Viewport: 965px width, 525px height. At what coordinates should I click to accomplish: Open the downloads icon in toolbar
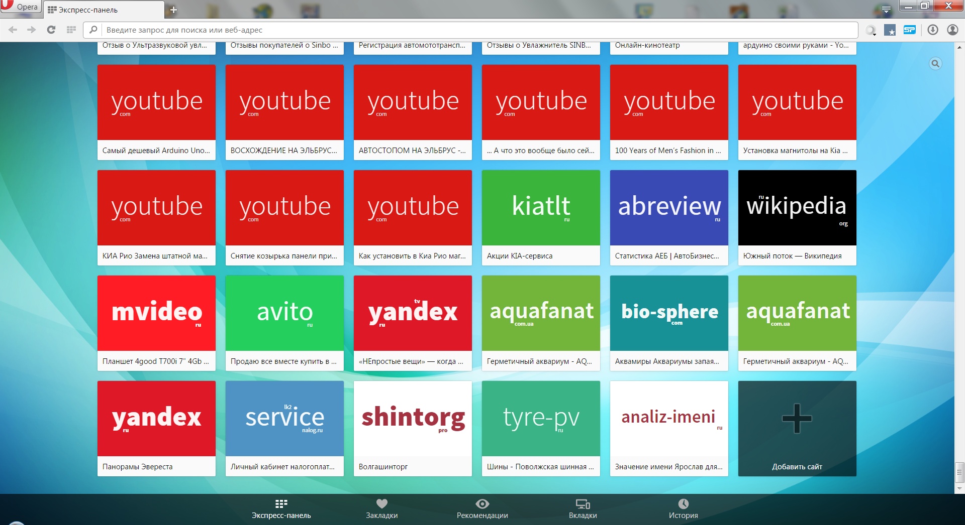point(933,30)
